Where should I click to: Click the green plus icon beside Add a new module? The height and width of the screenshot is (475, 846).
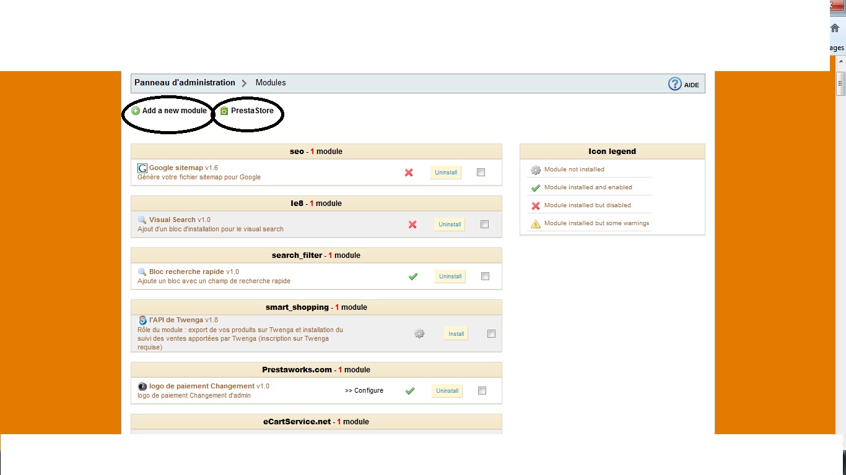click(136, 111)
